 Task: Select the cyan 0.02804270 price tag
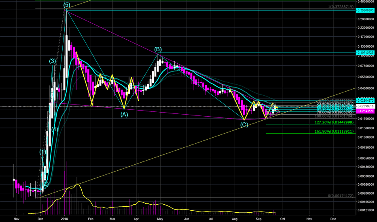365,101
